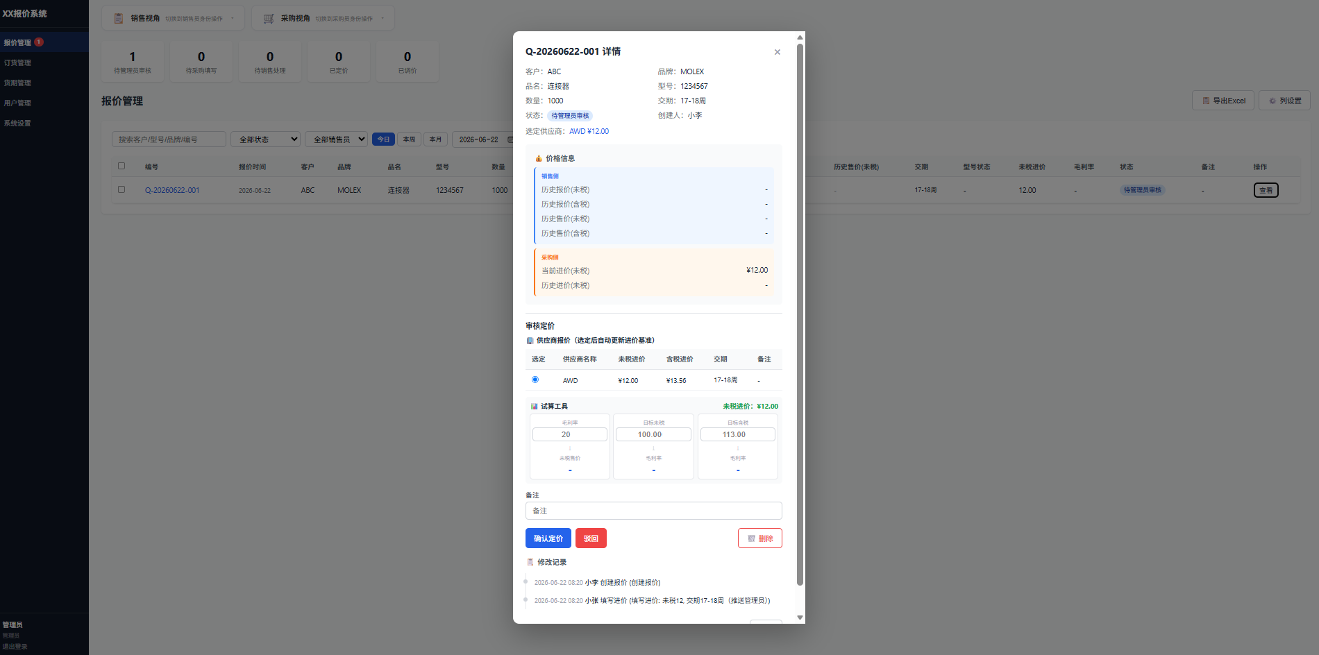Click the dialog scrollbar down arrow

tap(800, 618)
